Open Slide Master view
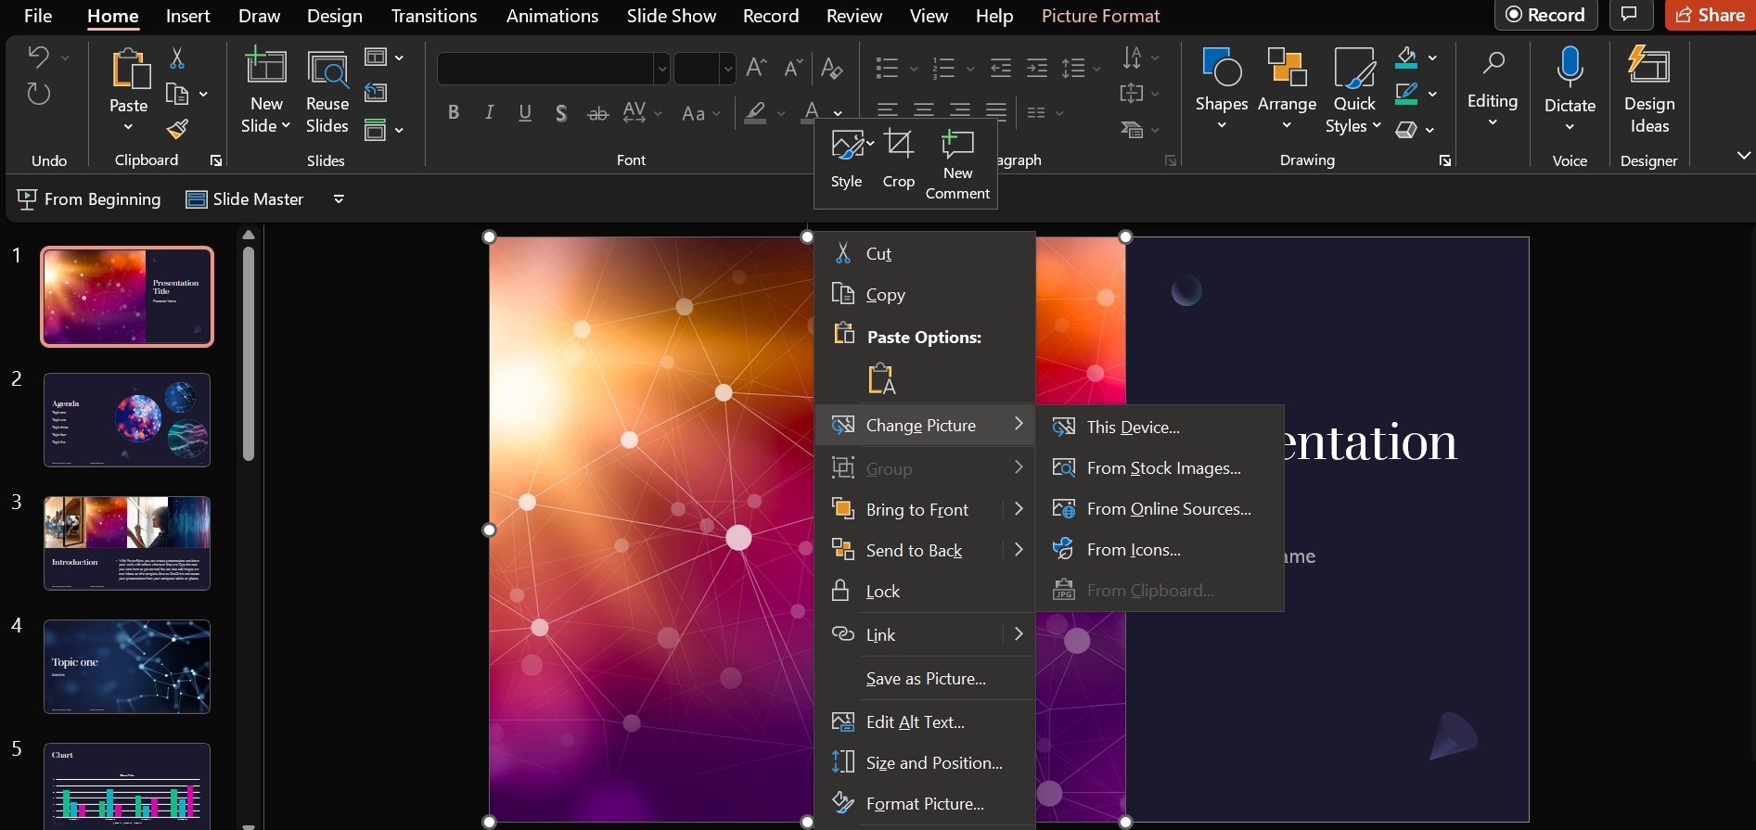The height and width of the screenshot is (830, 1756). [x=245, y=199]
